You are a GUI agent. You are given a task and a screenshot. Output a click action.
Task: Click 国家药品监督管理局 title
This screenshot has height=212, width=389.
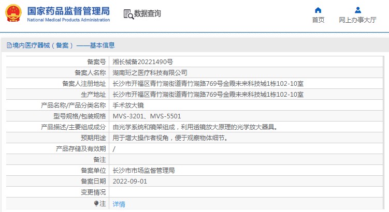pos(68,11)
